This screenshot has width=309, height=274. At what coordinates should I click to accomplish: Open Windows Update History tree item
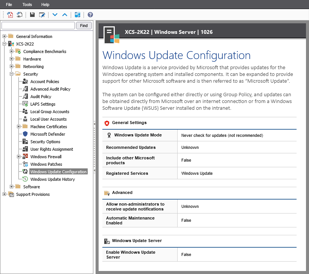click(x=52, y=179)
